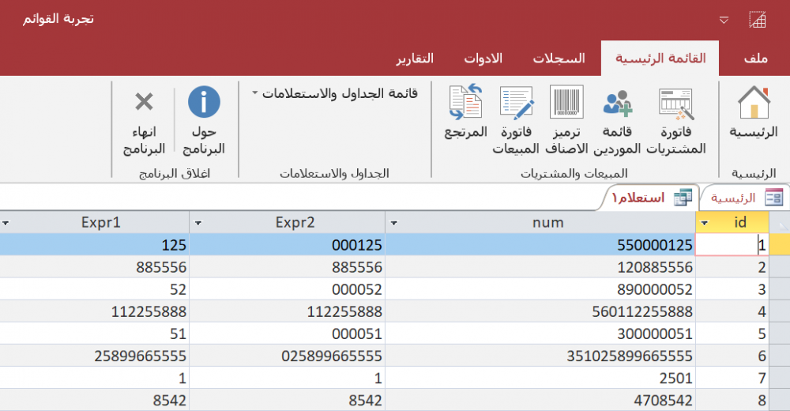Switch to the السجلات ribbon tab
The image size is (790, 411).
click(558, 59)
